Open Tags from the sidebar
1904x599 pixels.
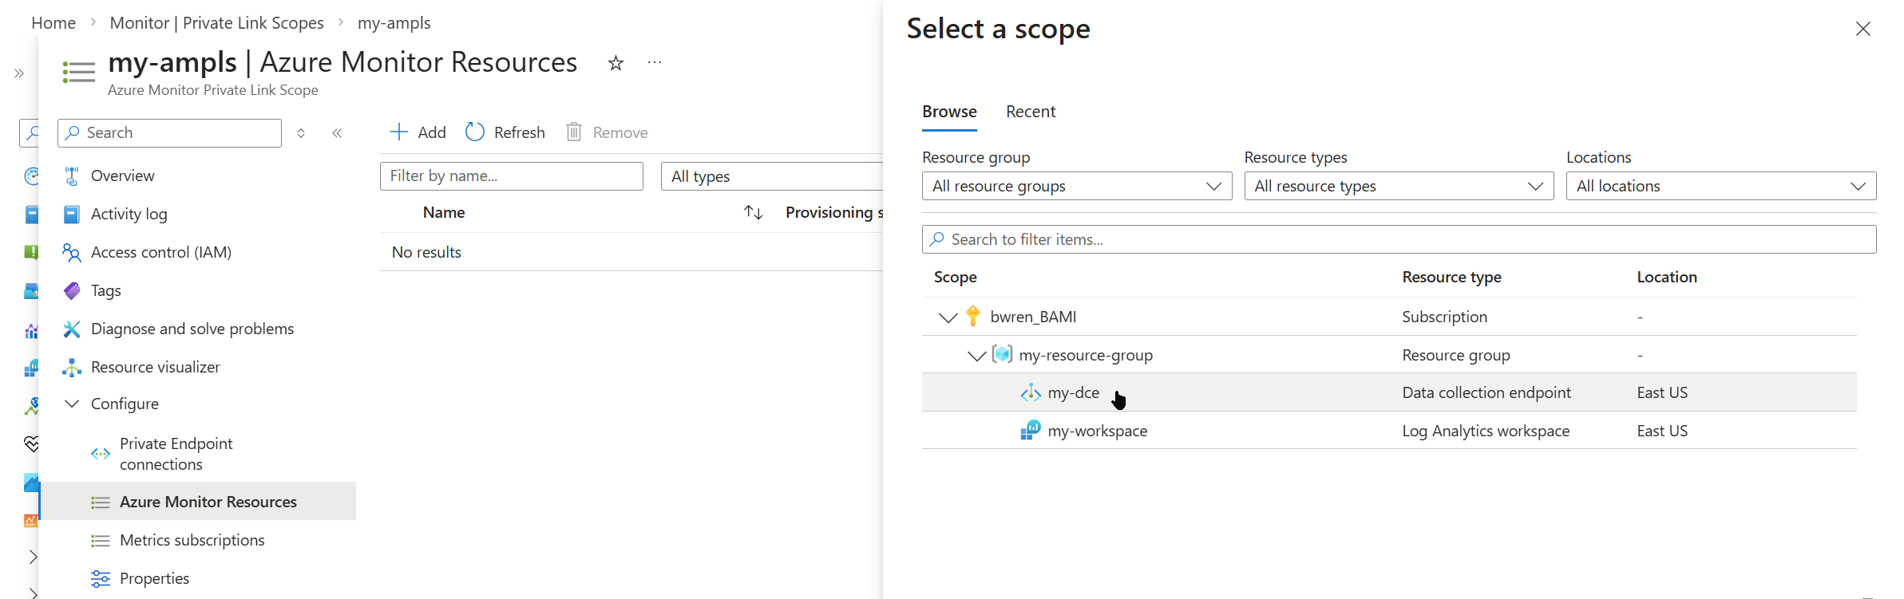point(105,290)
